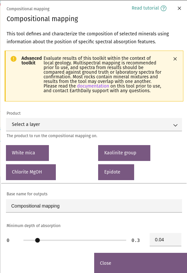Click the large Compositional mapping heading
187x273 pixels.
42,19
